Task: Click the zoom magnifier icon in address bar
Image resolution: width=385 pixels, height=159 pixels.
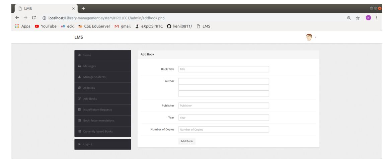Action: pyautogui.click(x=349, y=18)
